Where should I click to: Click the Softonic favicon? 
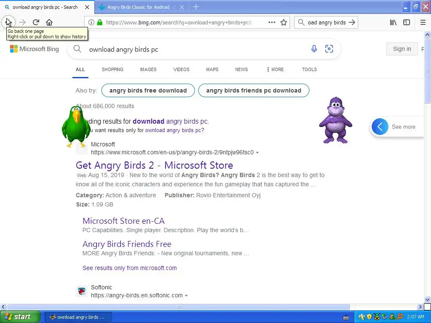[82, 291]
